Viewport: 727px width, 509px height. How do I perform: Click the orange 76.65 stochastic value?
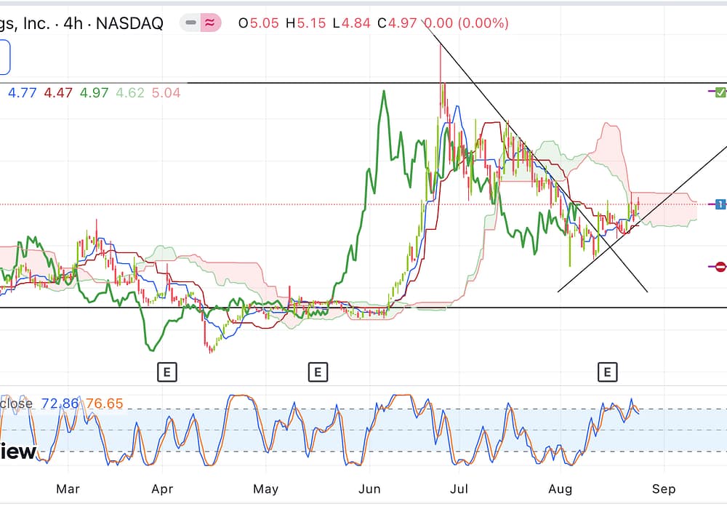pyautogui.click(x=105, y=404)
